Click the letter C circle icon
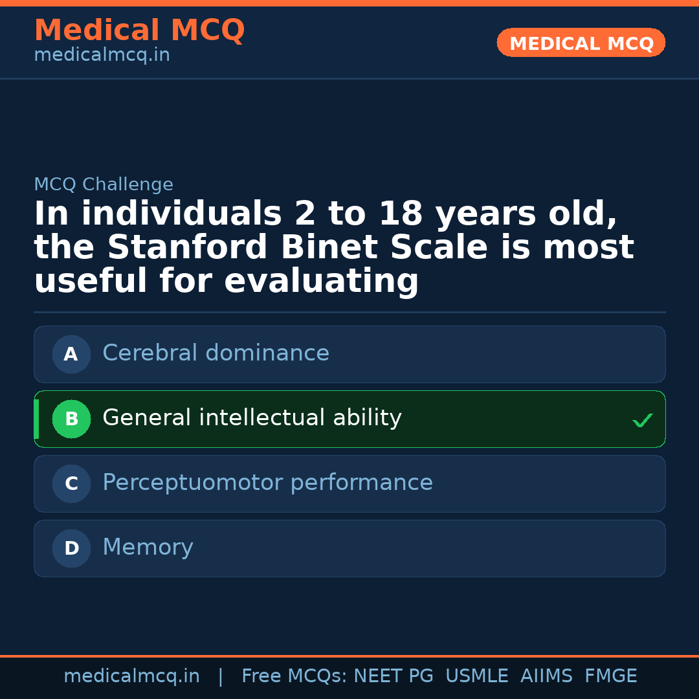The width and height of the screenshot is (699, 699). click(71, 483)
